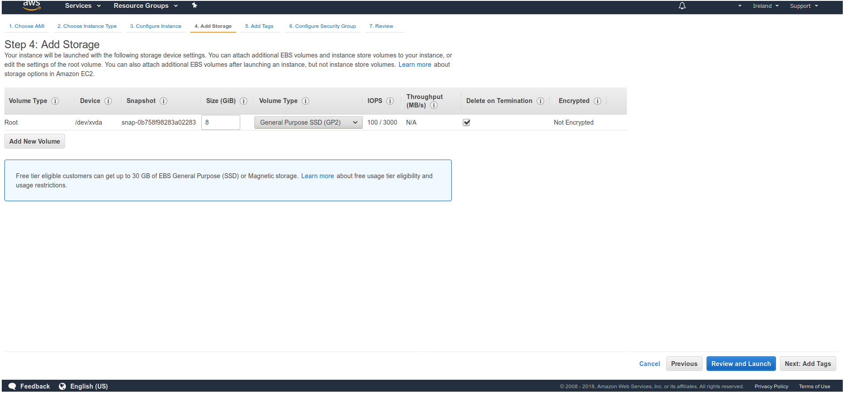
Task: Show info for Encrypted column
Action: (x=597, y=101)
